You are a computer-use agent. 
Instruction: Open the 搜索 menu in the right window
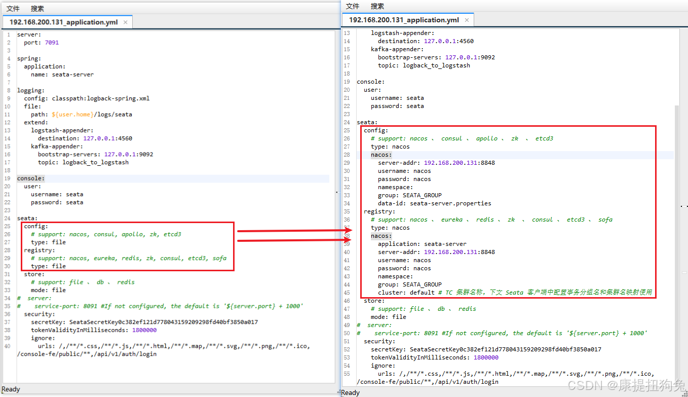pyautogui.click(x=377, y=6)
